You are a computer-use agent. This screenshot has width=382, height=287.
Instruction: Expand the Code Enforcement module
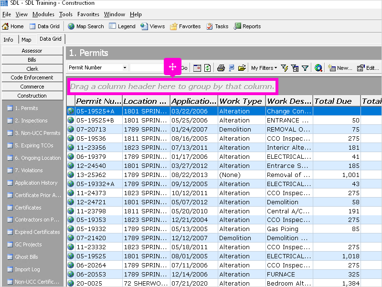pos(32,77)
